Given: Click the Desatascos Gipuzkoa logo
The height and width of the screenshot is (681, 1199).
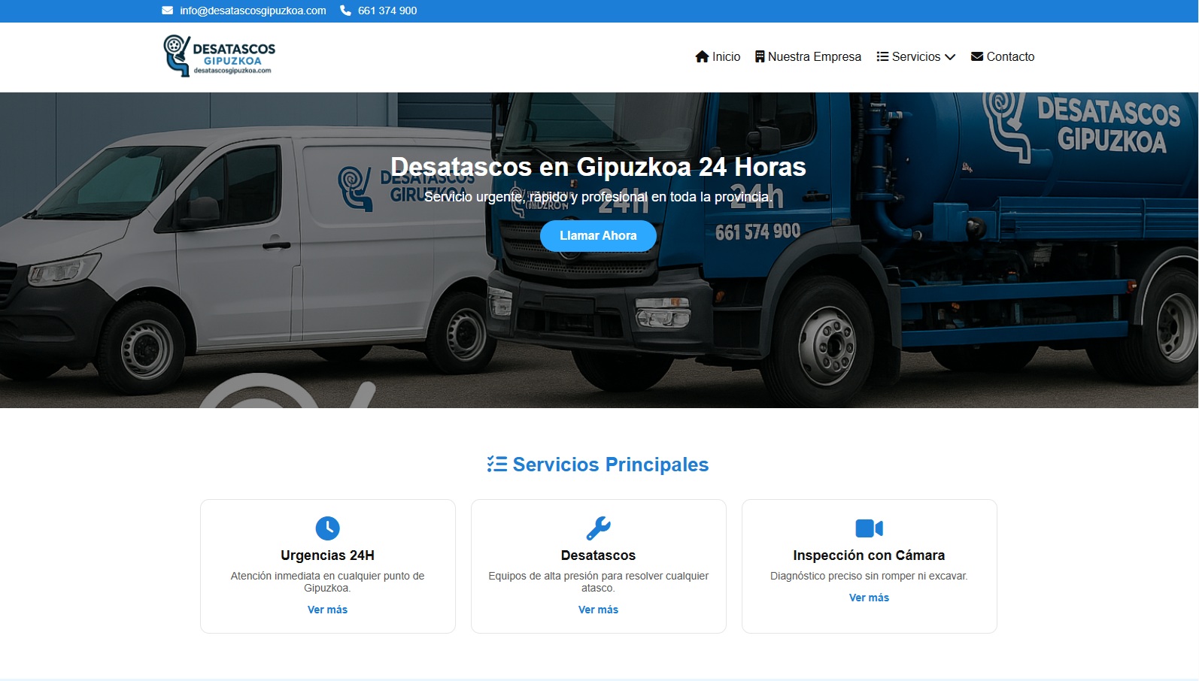Looking at the screenshot, I should [219, 56].
